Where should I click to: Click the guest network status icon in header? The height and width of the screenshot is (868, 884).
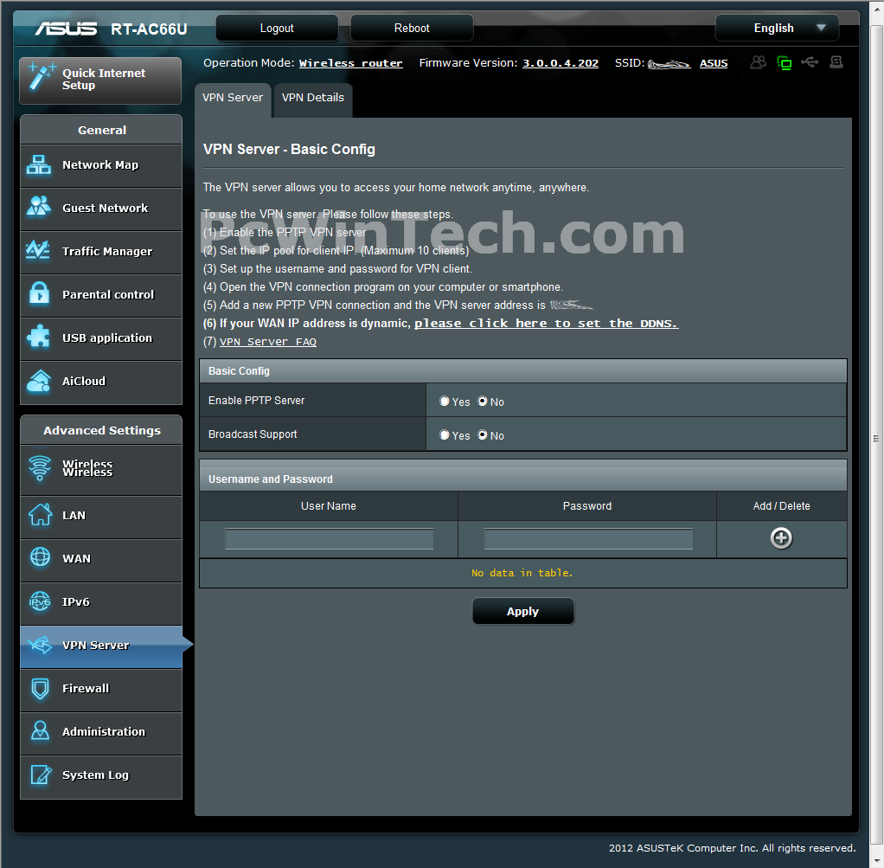click(759, 62)
